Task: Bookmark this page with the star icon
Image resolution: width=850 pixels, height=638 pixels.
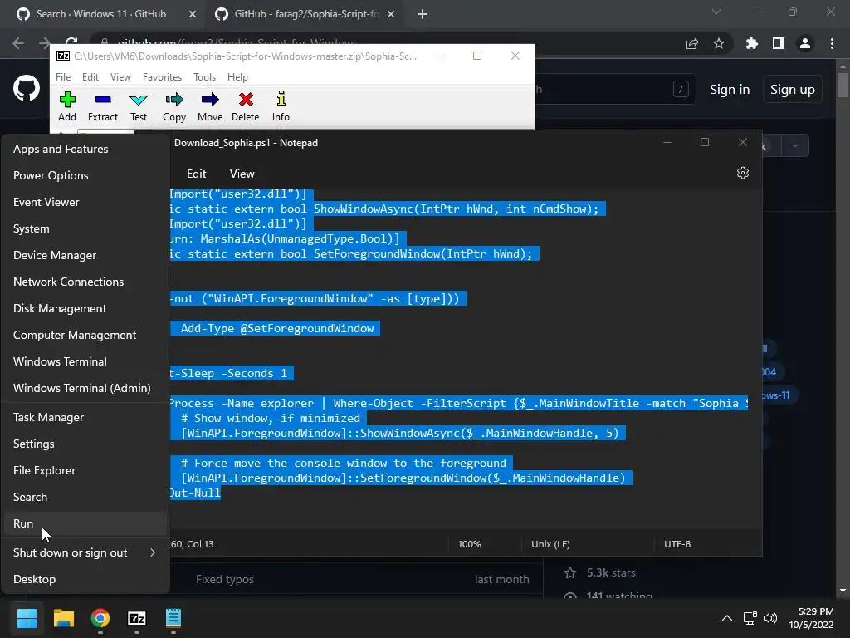Action: (x=719, y=43)
